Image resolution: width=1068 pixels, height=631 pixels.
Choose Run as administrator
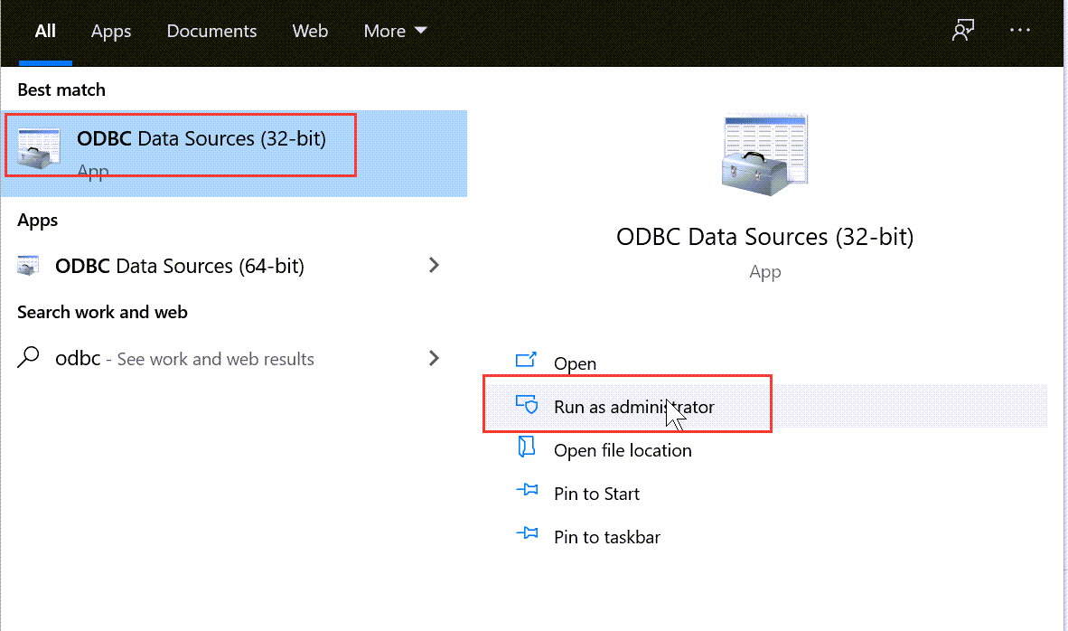pyautogui.click(x=633, y=407)
